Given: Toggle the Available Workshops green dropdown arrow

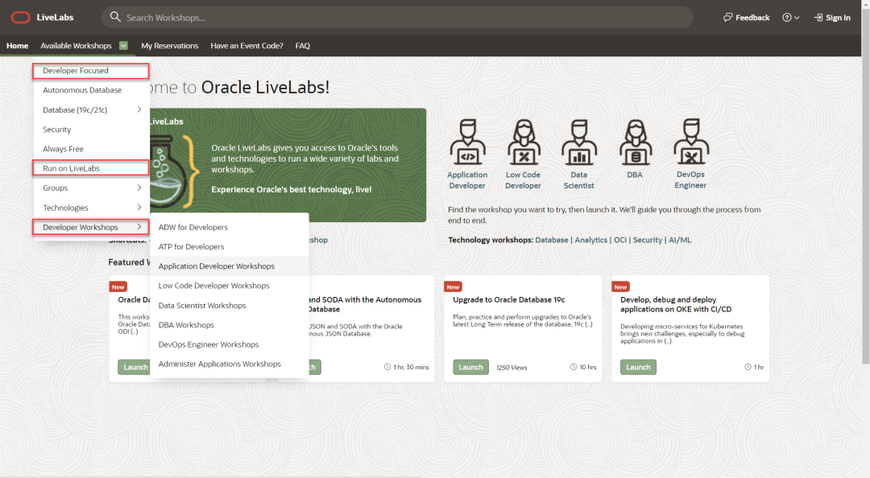Looking at the screenshot, I should tap(124, 46).
